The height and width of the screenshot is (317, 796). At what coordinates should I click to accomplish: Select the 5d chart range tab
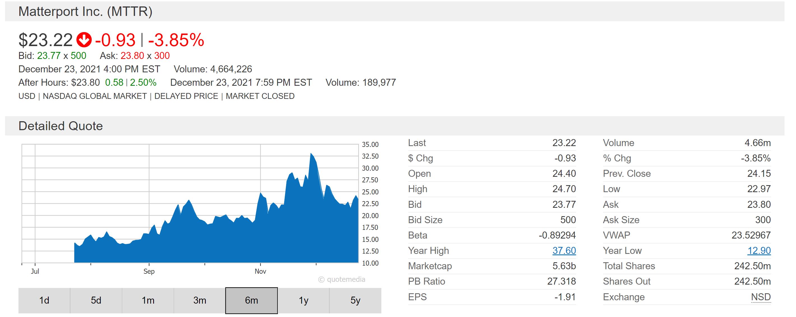pos(96,300)
